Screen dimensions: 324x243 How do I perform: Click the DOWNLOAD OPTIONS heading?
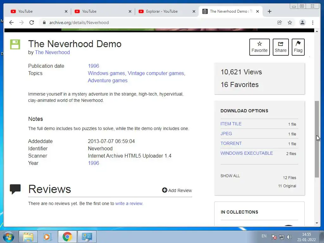pos(244,111)
